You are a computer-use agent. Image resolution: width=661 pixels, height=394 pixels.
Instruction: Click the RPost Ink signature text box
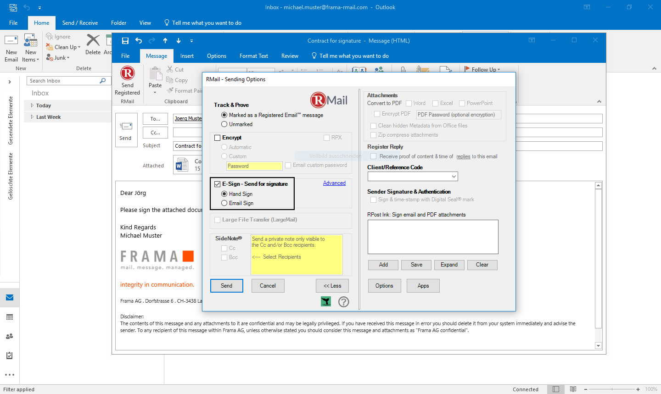point(433,237)
